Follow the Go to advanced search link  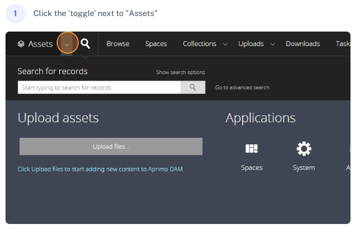(242, 87)
